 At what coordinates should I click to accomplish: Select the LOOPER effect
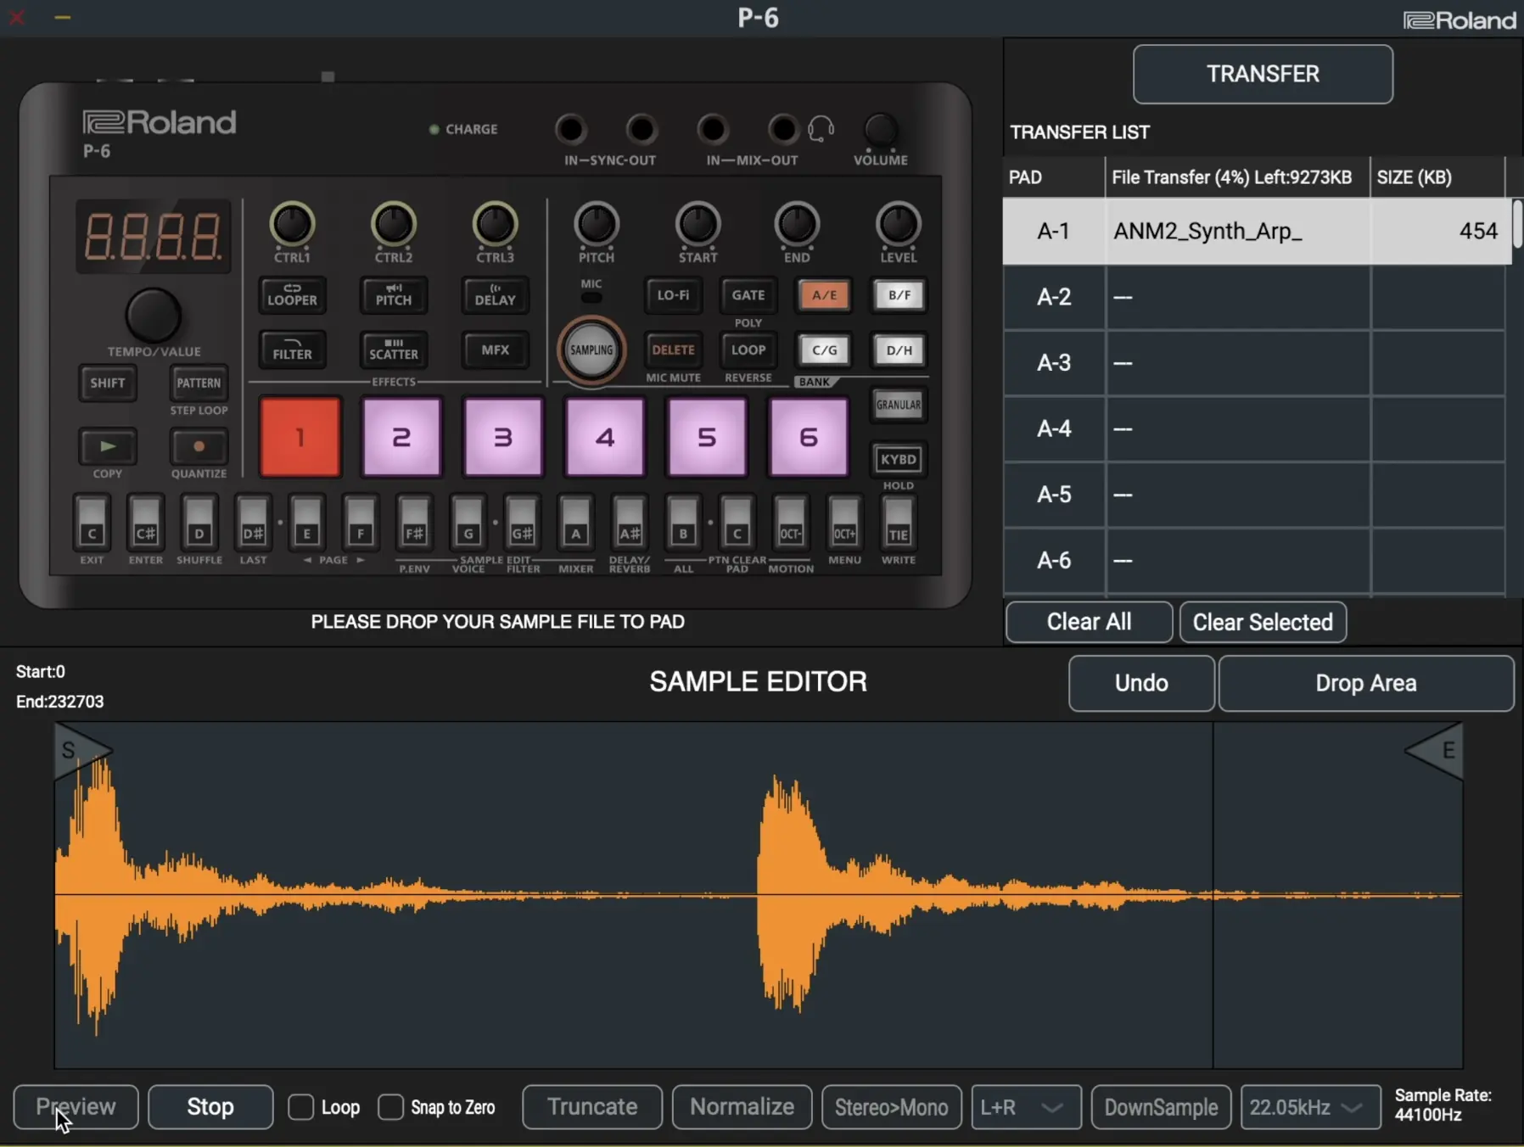coord(291,296)
